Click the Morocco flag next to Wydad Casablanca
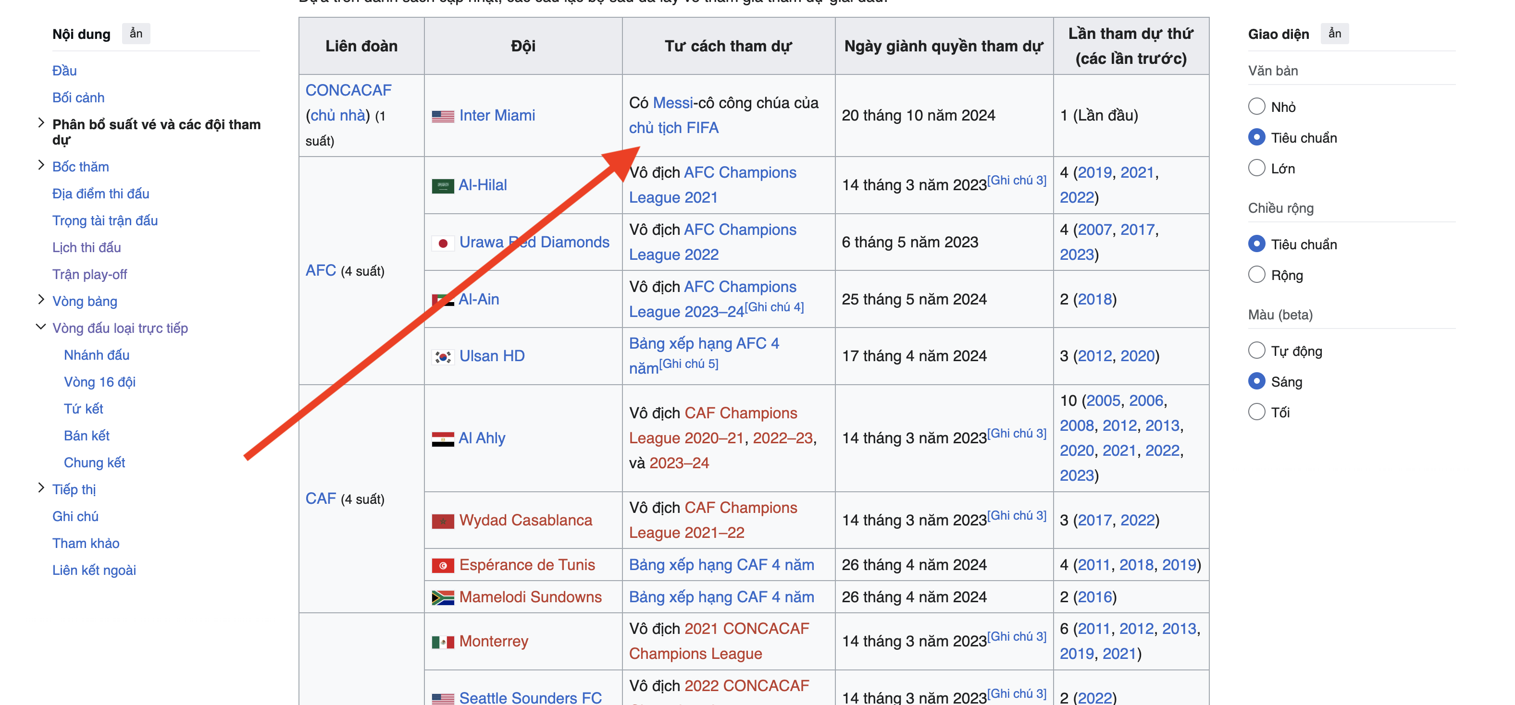The image size is (1515, 705). 442,521
